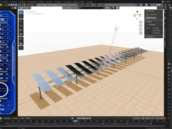Toggle the X-ray view button
172x129 pixels.
click(152, 5)
